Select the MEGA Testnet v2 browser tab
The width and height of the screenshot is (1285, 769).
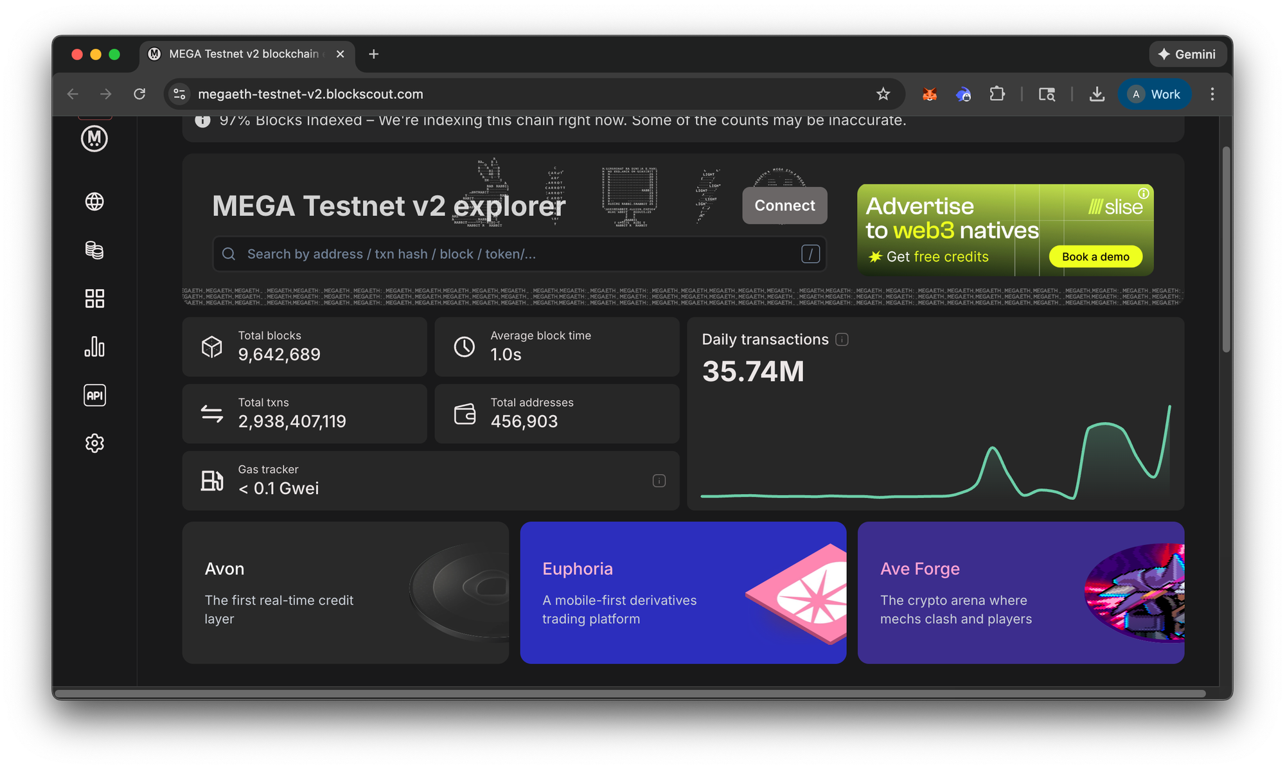pos(244,54)
